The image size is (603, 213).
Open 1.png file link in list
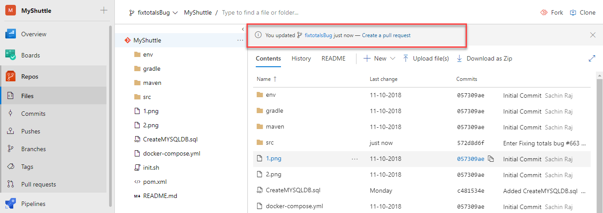[x=273, y=159]
